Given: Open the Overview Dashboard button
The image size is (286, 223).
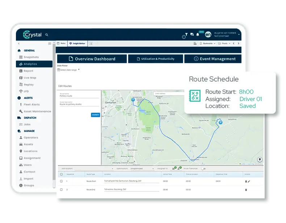Looking at the screenshot, I should [x=92, y=59].
